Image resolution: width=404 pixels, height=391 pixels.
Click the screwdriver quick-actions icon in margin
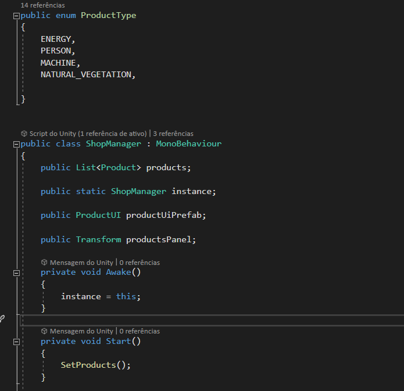2,319
